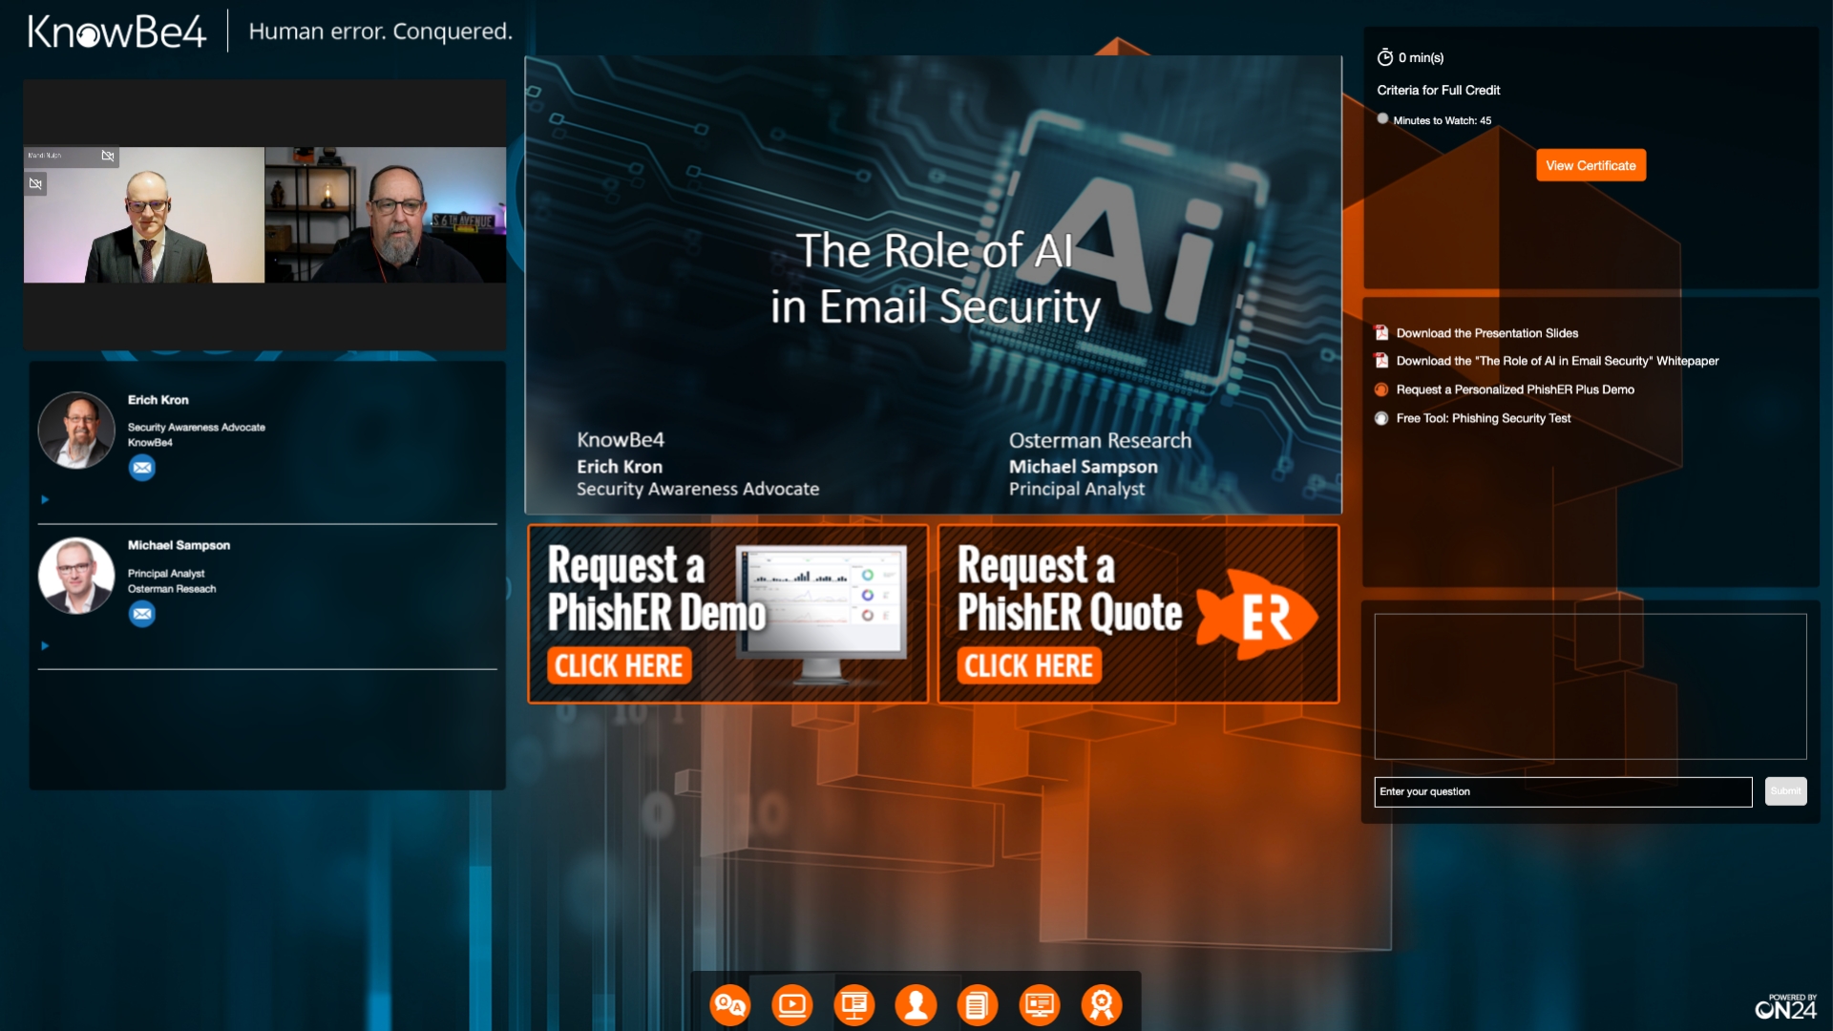This screenshot has width=1833, height=1031.
Task: Click the KnowBe4 logo
Action: tap(116, 32)
